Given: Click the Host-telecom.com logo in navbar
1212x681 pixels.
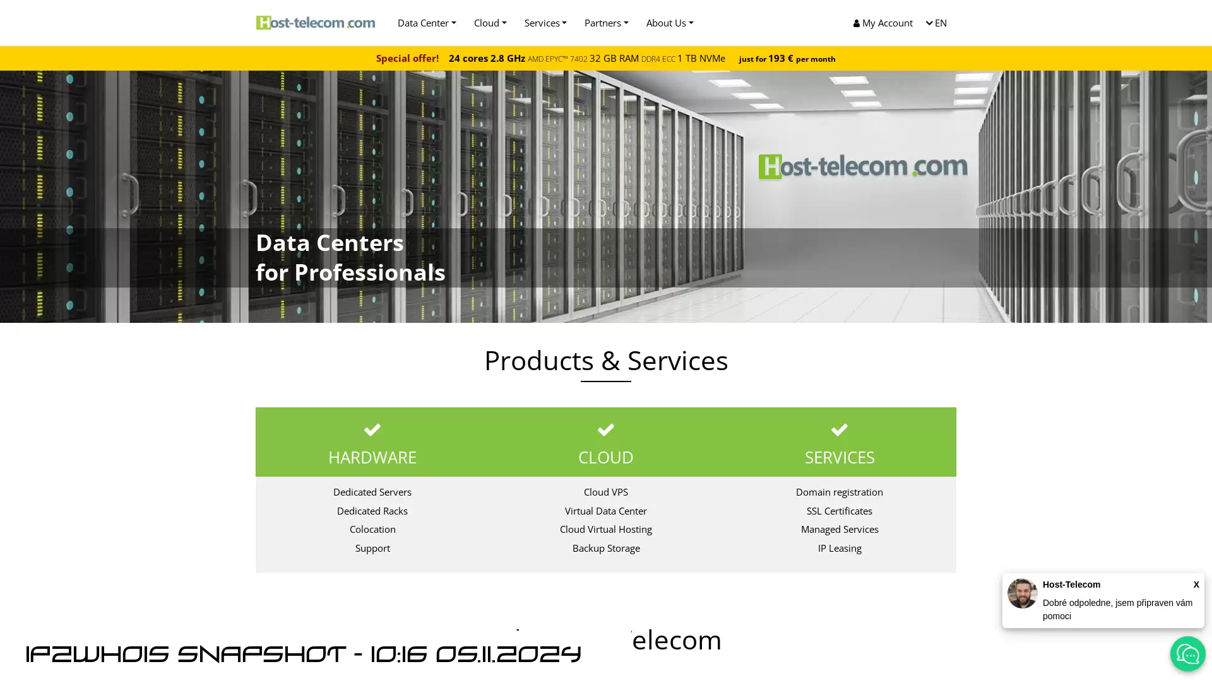Looking at the screenshot, I should click(x=315, y=23).
